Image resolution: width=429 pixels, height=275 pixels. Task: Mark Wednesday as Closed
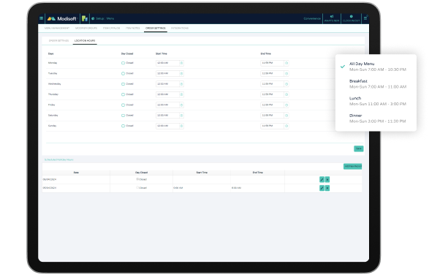click(123, 84)
